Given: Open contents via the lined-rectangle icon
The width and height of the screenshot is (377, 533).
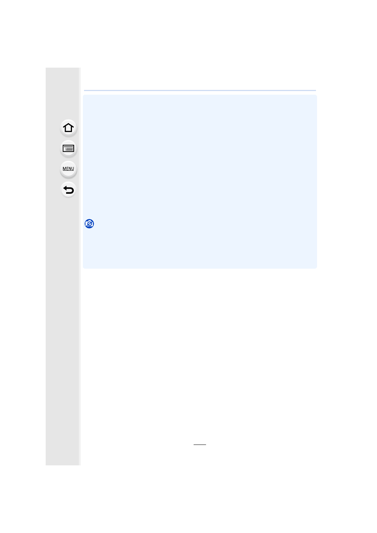Looking at the screenshot, I should click(x=68, y=148).
